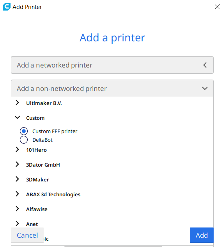This screenshot has height=247, width=223.
Task: Choose the DeltaBot label option
Action: point(42,140)
